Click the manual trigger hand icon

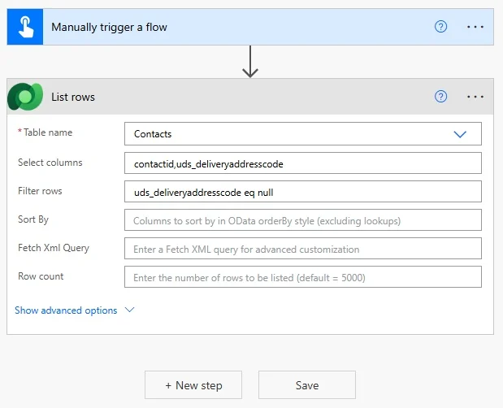click(24, 27)
